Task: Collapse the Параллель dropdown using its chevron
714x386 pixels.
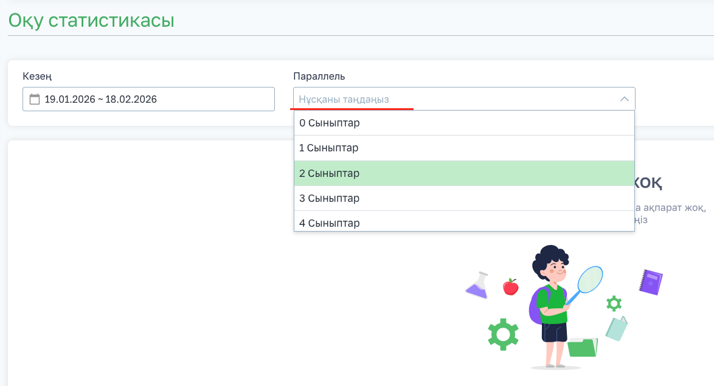Action: click(624, 99)
